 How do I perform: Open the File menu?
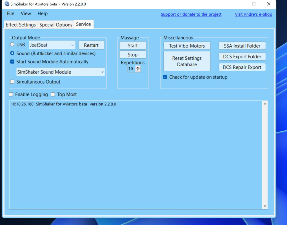(10, 13)
